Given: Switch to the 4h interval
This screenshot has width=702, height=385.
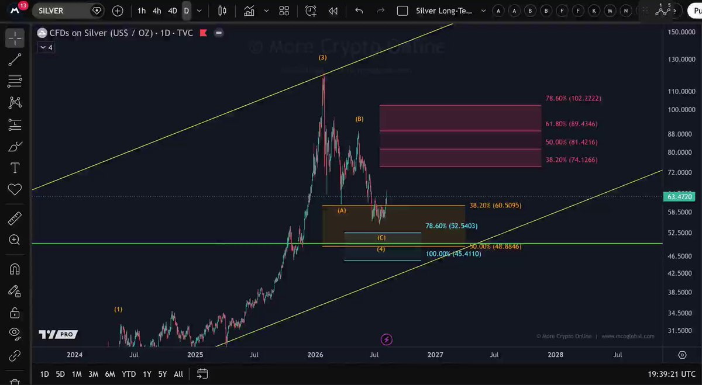Looking at the screenshot, I should pyautogui.click(x=157, y=11).
